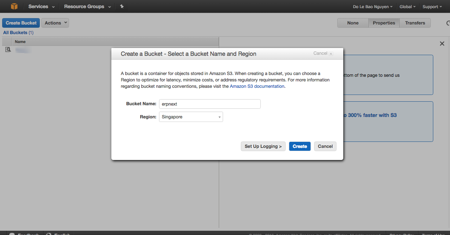Click the bucket magnifier icon in list
The width and height of the screenshot is (450, 235).
pos(8,50)
